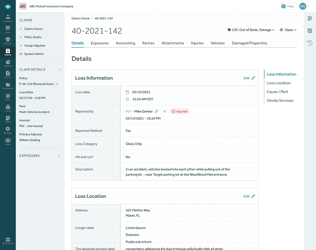The height and width of the screenshot is (250, 316).
Task: Click Claims Home breadcrumb link
Action: pos(81,18)
